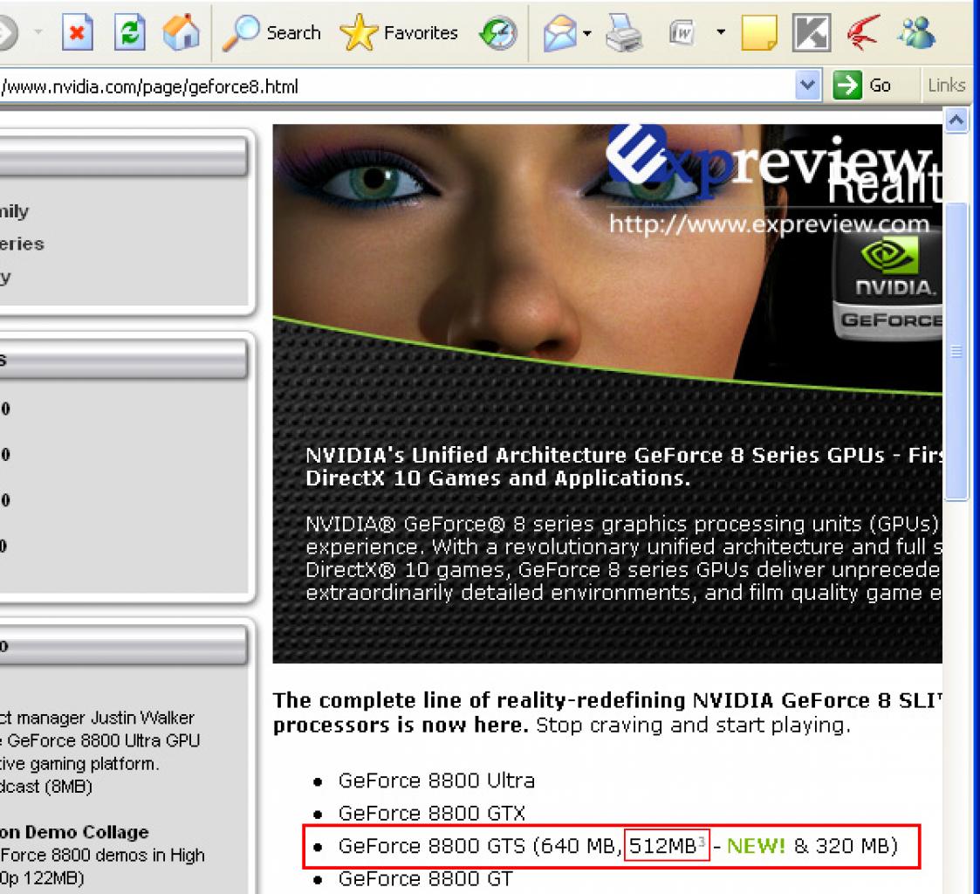This screenshot has width=980, height=894.
Task: Click the 512MB text in GTS line
Action: pos(662,846)
